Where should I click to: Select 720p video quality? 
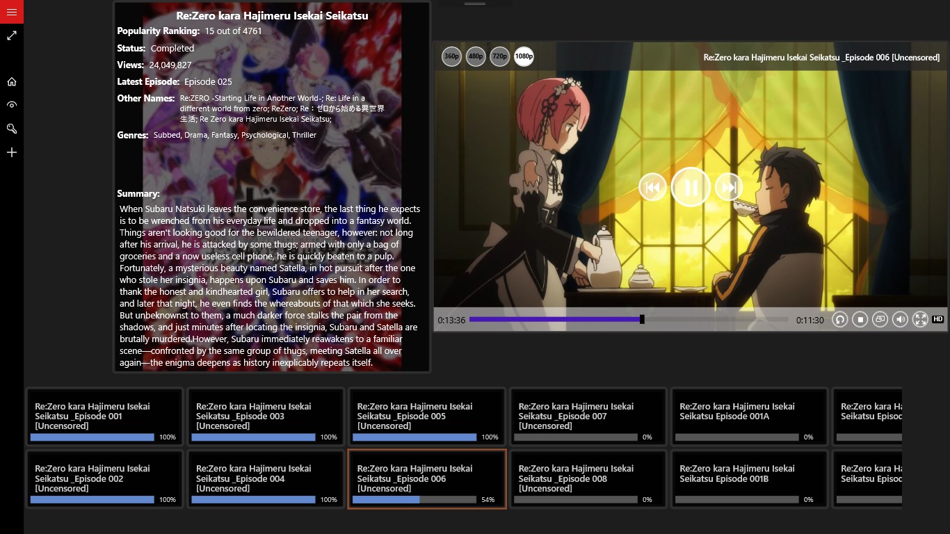tap(499, 56)
